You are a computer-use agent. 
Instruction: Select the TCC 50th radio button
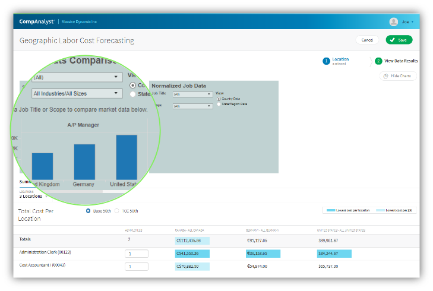point(117,210)
